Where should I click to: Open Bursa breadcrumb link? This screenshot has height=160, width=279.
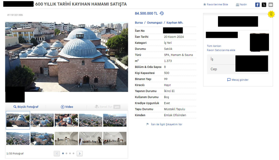click(x=139, y=23)
